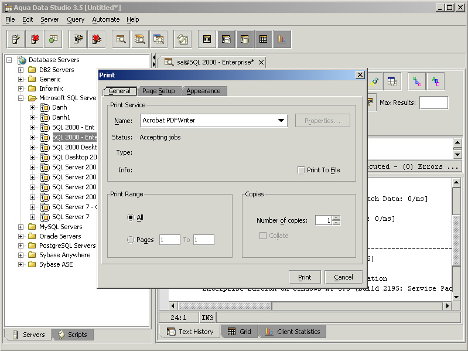The height and width of the screenshot is (351, 468).
Task: Click the server table with green dot icon
Action: pyautogui.click(x=53, y=39)
